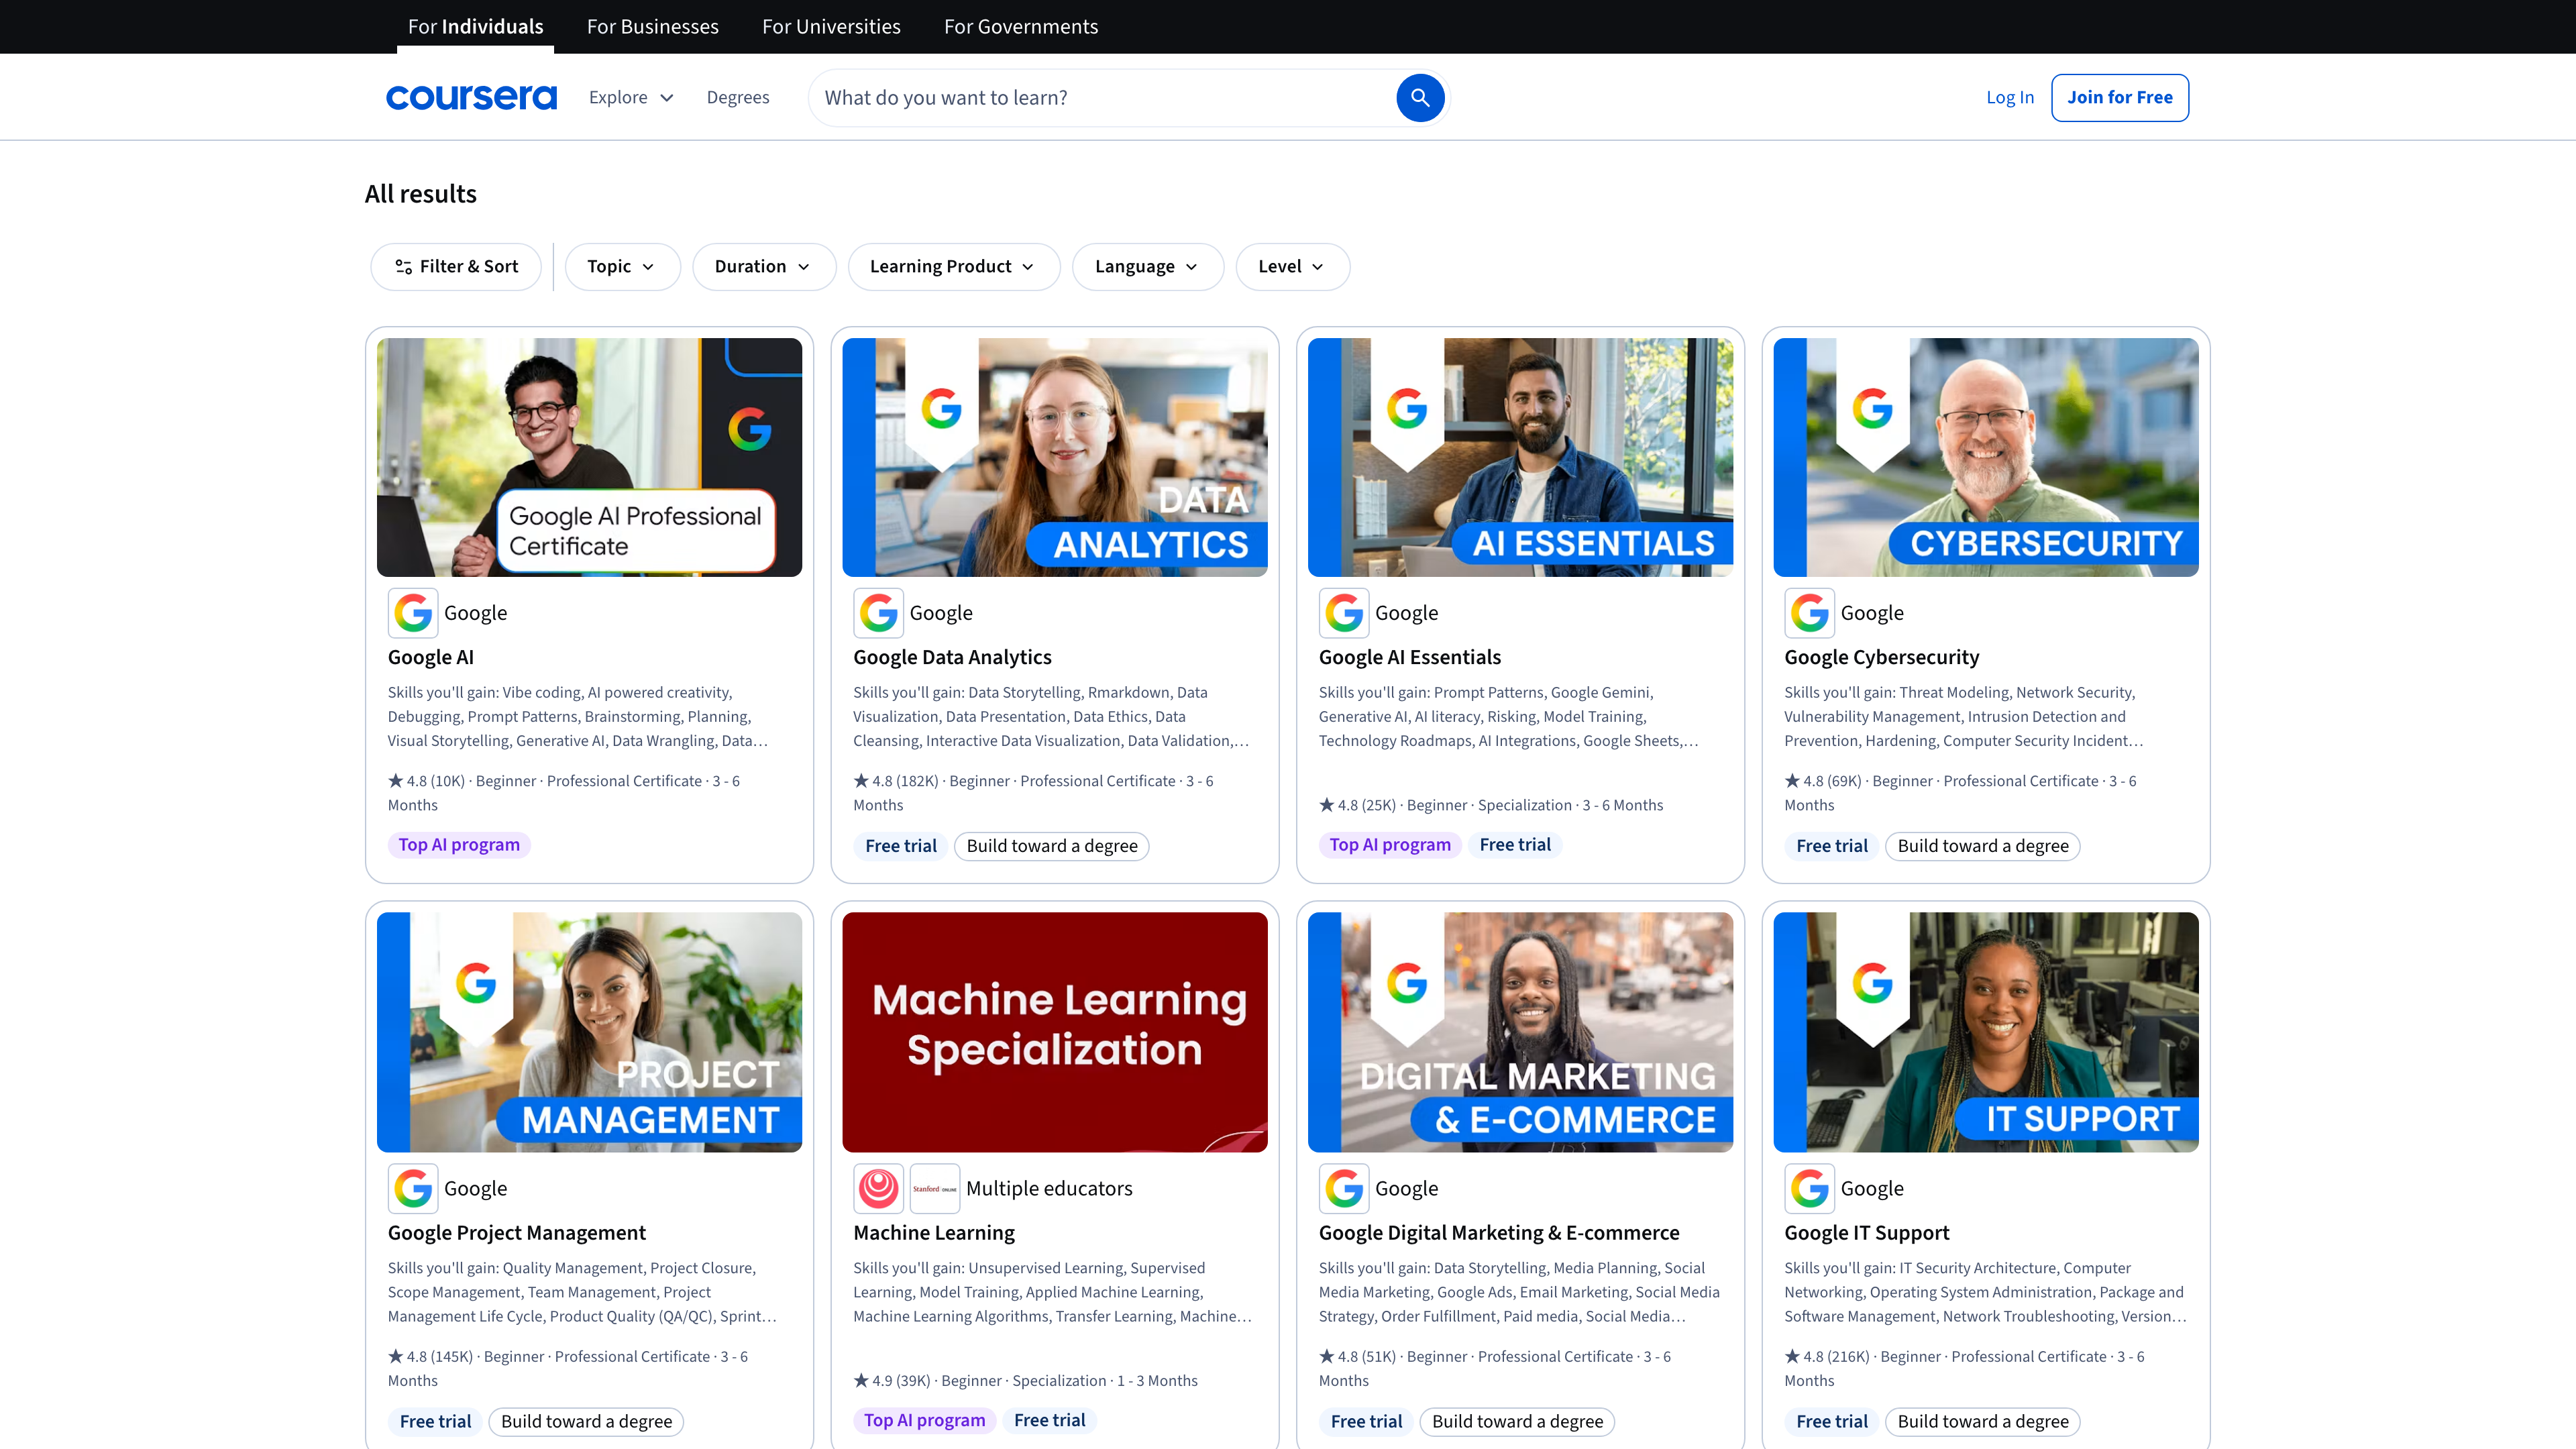Switch to For Businesses tab

(652, 27)
